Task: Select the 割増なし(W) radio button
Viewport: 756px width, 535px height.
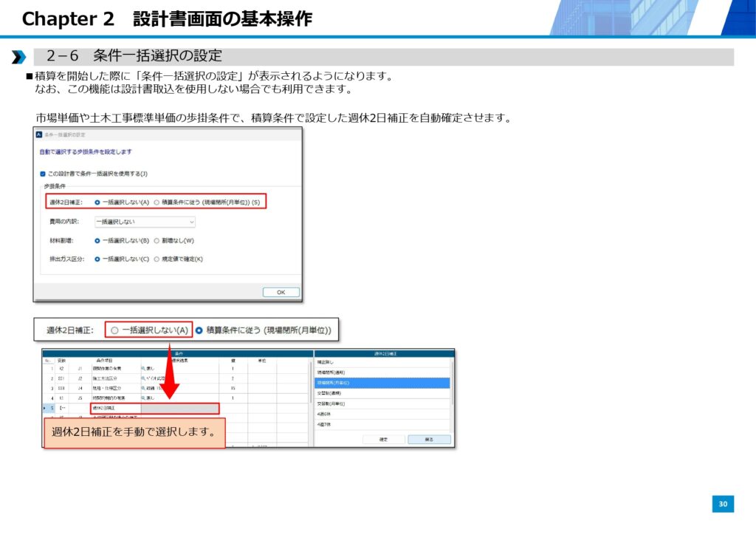Action: pyautogui.click(x=157, y=240)
